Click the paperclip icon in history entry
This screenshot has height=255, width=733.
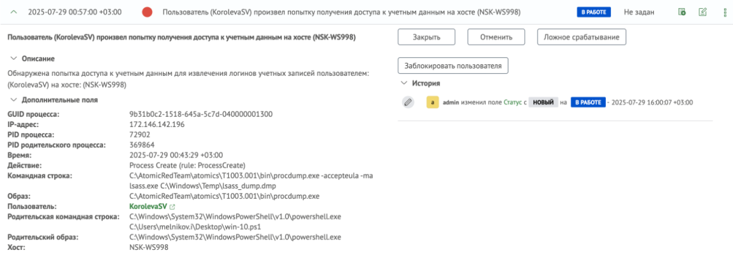pos(408,102)
